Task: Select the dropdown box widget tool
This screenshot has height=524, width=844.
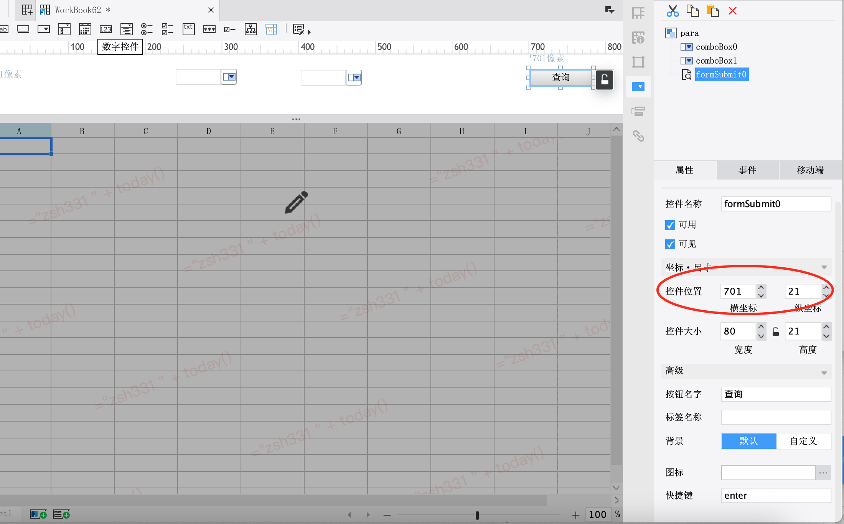Action: point(44,29)
